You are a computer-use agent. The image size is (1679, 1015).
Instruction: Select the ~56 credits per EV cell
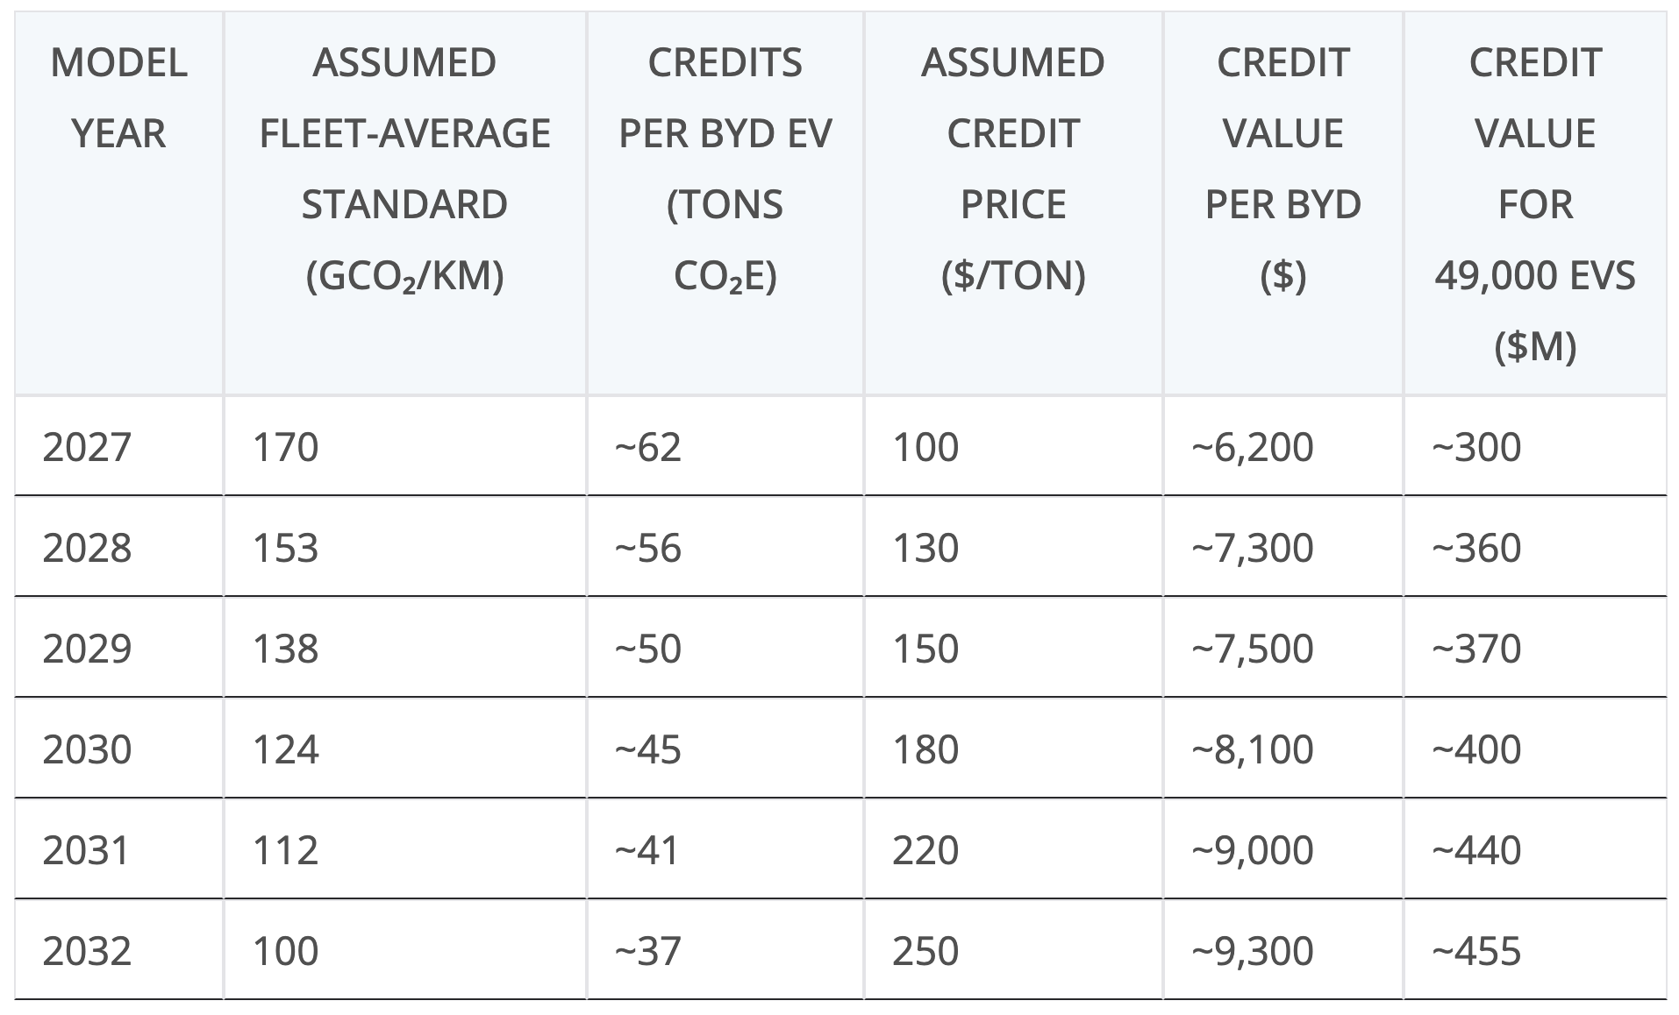point(647,548)
